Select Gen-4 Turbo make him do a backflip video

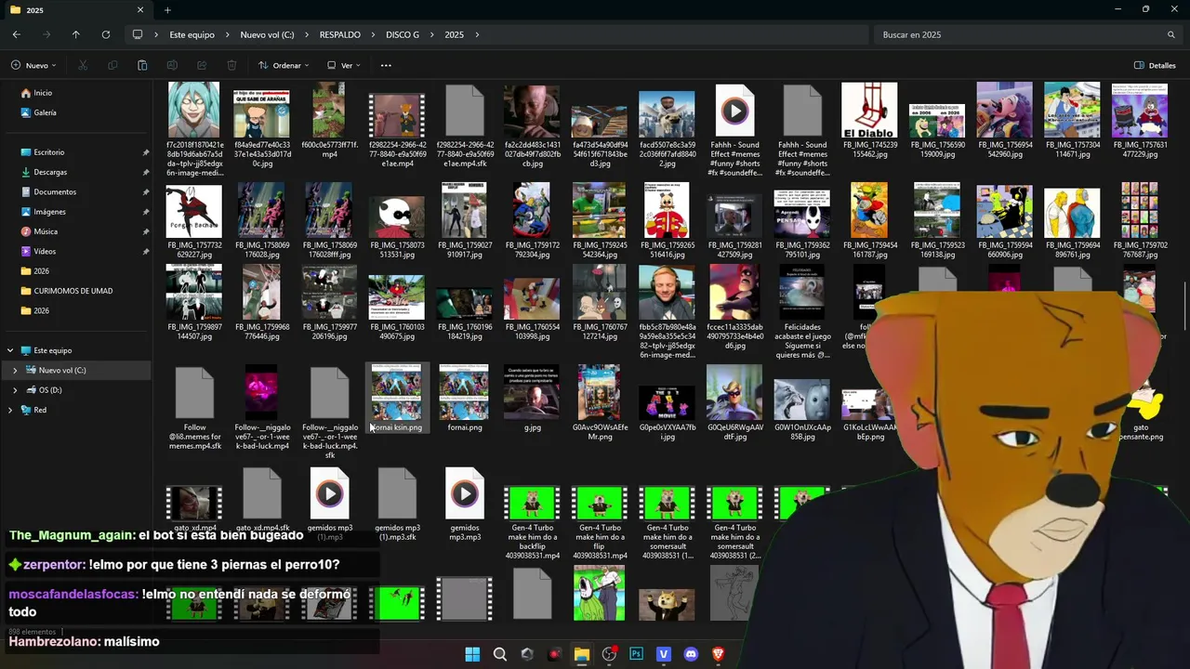click(532, 523)
